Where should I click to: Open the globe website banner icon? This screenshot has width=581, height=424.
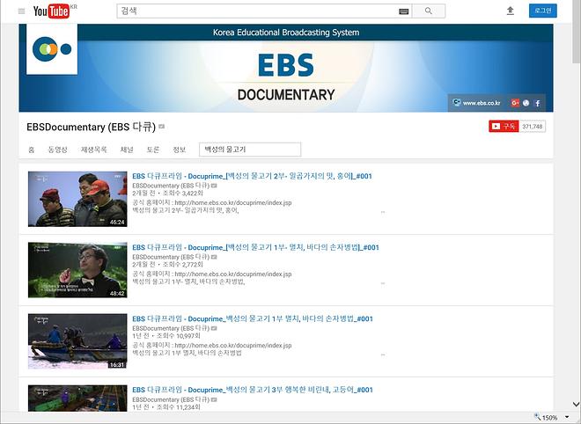click(x=526, y=103)
